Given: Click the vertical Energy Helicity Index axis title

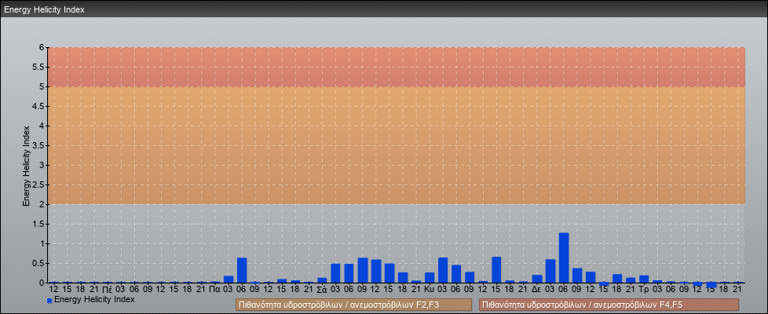Looking at the screenshot, I should click(26, 165).
